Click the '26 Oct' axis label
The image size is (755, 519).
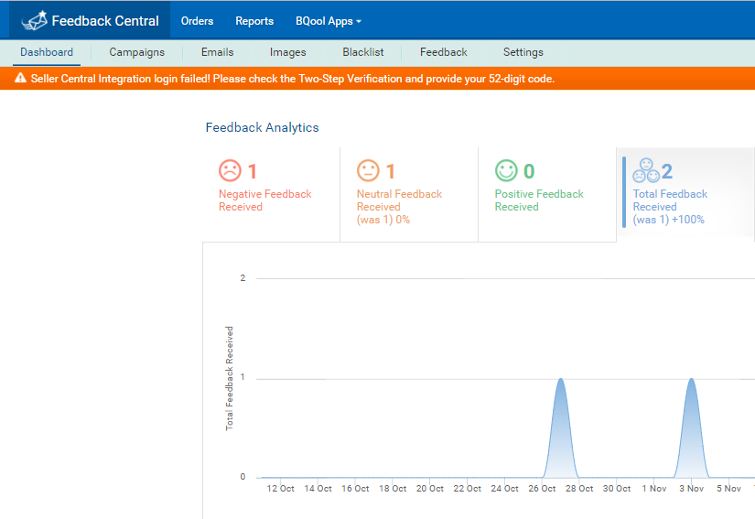tap(542, 488)
